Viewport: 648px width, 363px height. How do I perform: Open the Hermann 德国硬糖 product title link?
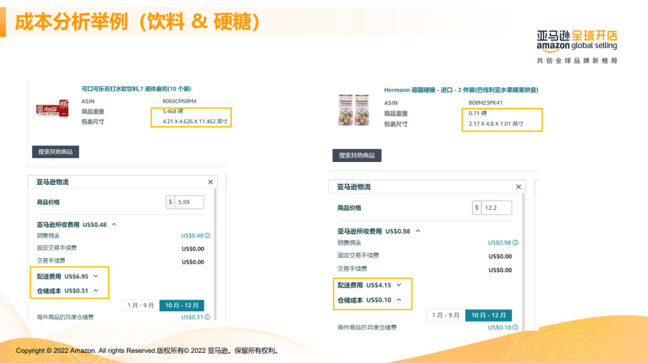461,90
